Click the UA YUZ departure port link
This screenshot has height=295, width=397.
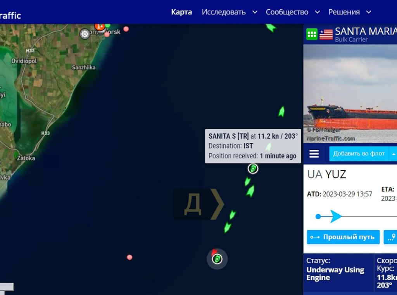[x=326, y=174]
